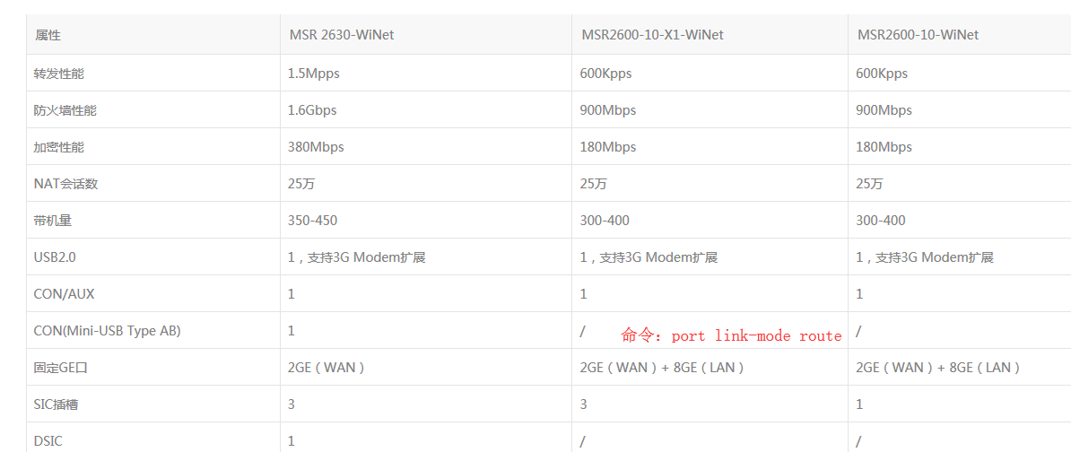Select the 380Mbps encryption cell
The image size is (1071, 452).
pos(316,147)
